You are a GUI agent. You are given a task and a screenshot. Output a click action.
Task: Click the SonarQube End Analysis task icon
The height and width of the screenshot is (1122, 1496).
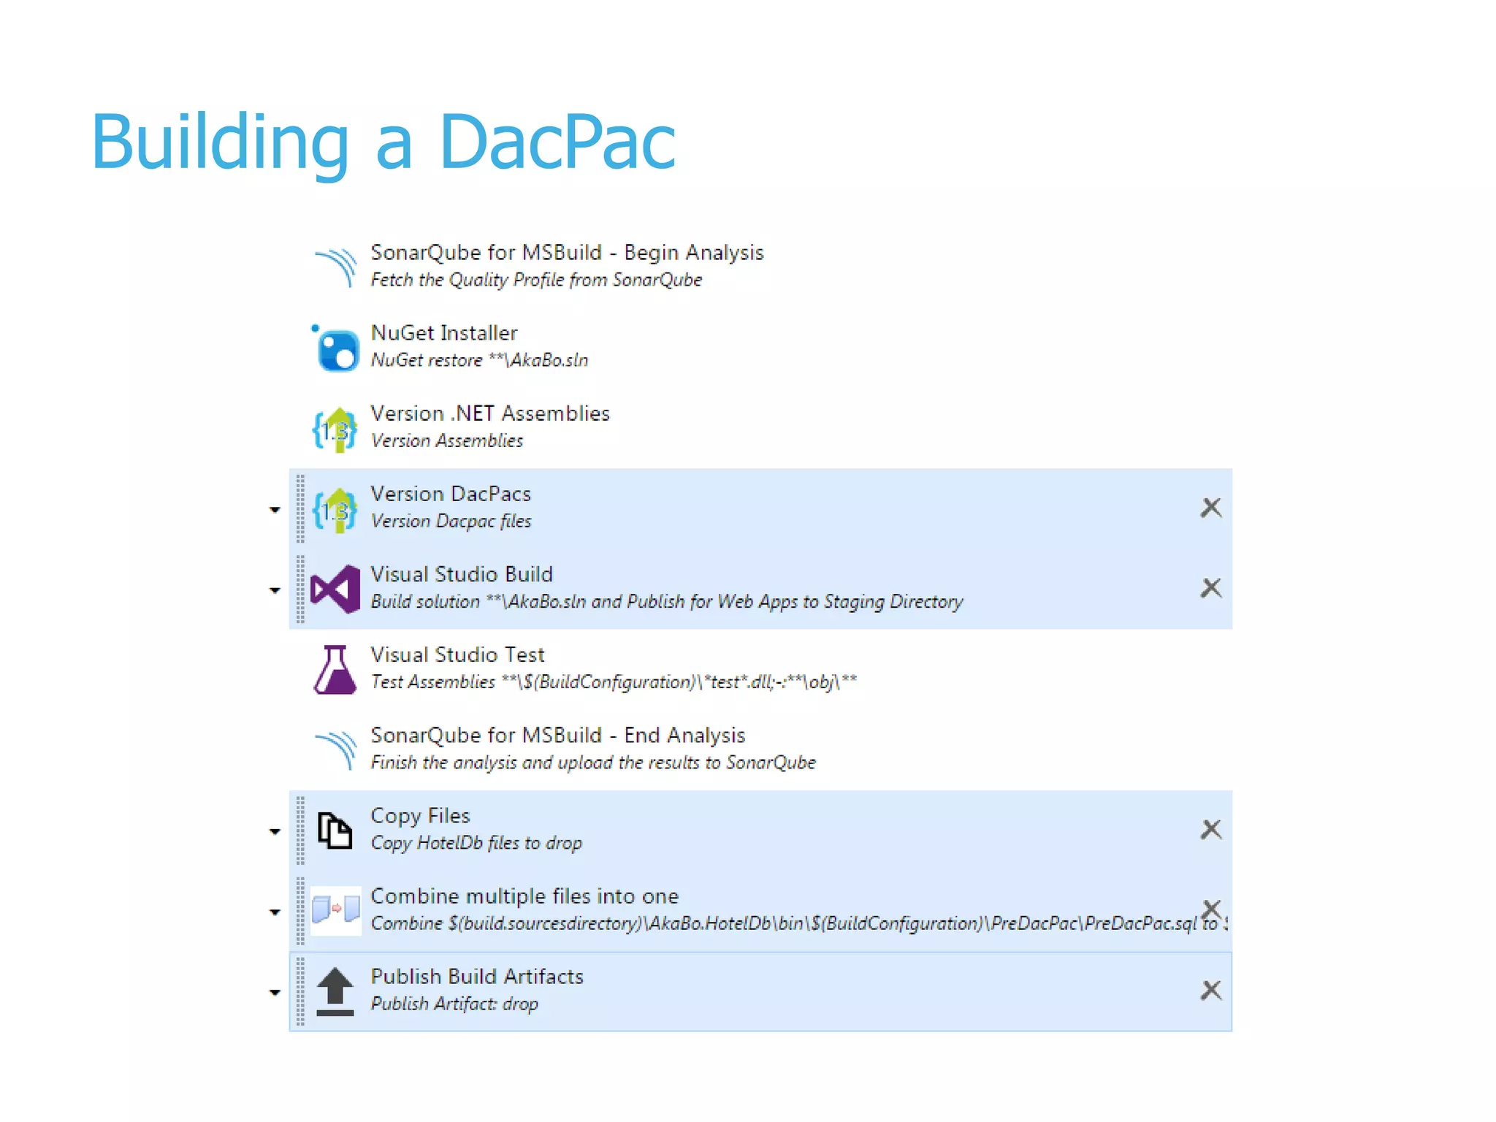335,749
